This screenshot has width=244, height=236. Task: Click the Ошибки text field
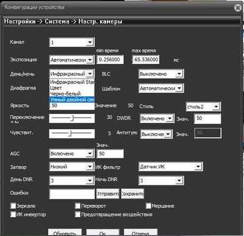[x=72, y=194]
